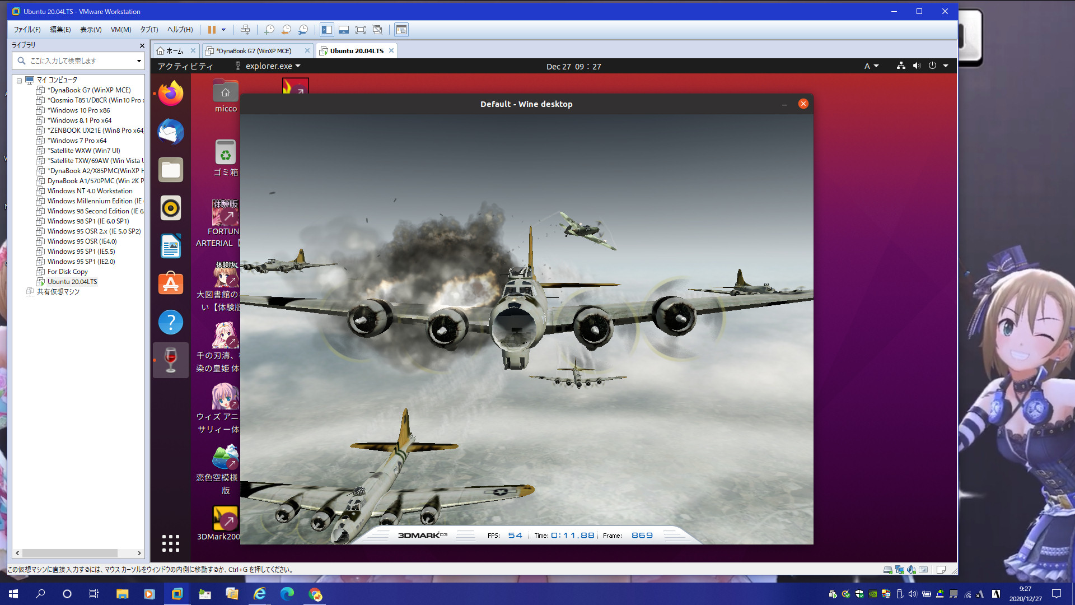Launch Firefox from the Ubuntu dock
The width and height of the screenshot is (1075, 605).
click(171, 94)
